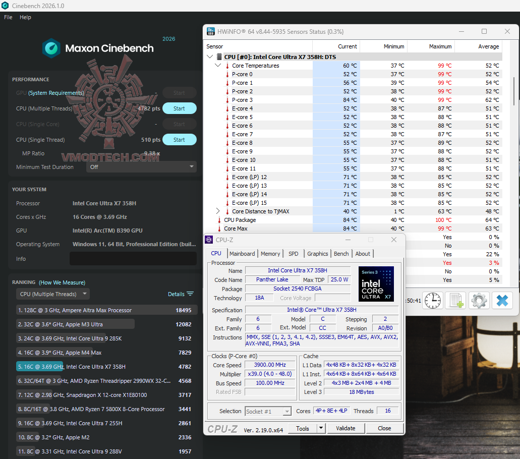This screenshot has width=520, height=459.
Task: Click the CPU-Z Code Name Panther Lake field
Action: point(272,279)
